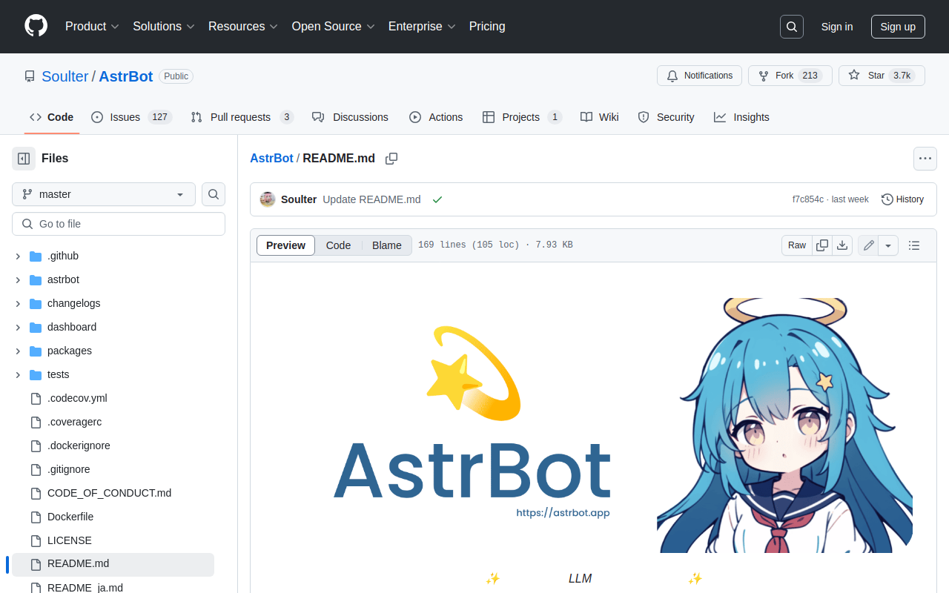949x593 pixels.
Task: Download the raw file icon
Action: [842, 245]
